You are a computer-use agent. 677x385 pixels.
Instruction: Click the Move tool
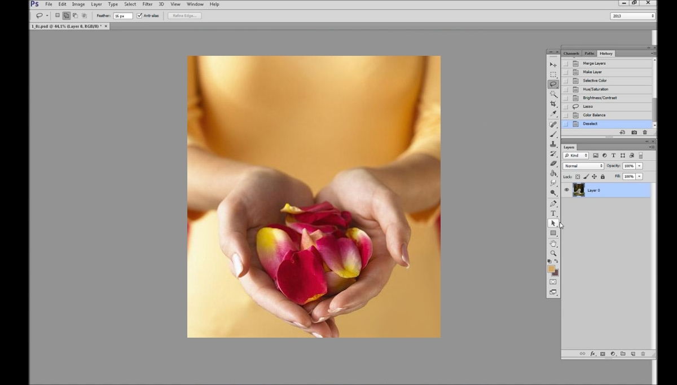tap(553, 65)
